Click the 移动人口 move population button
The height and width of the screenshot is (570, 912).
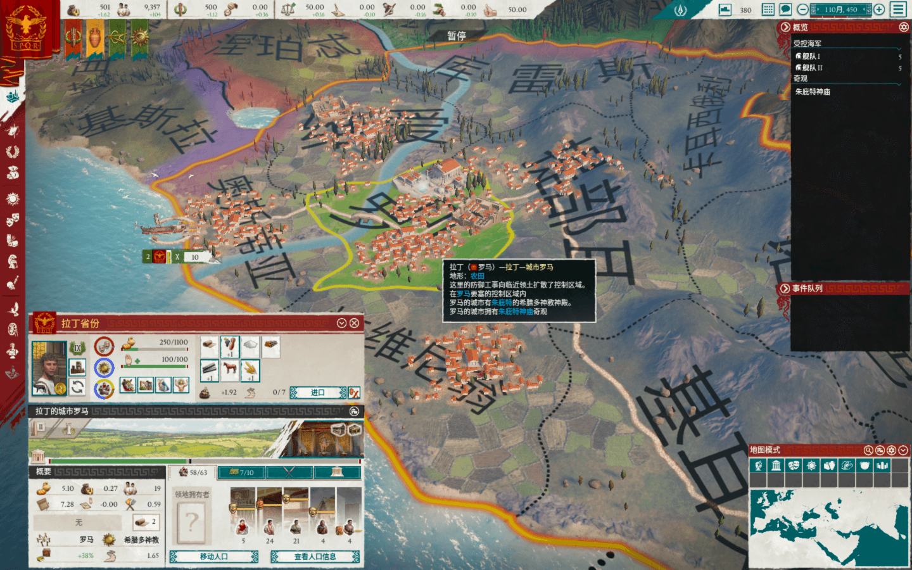point(213,557)
